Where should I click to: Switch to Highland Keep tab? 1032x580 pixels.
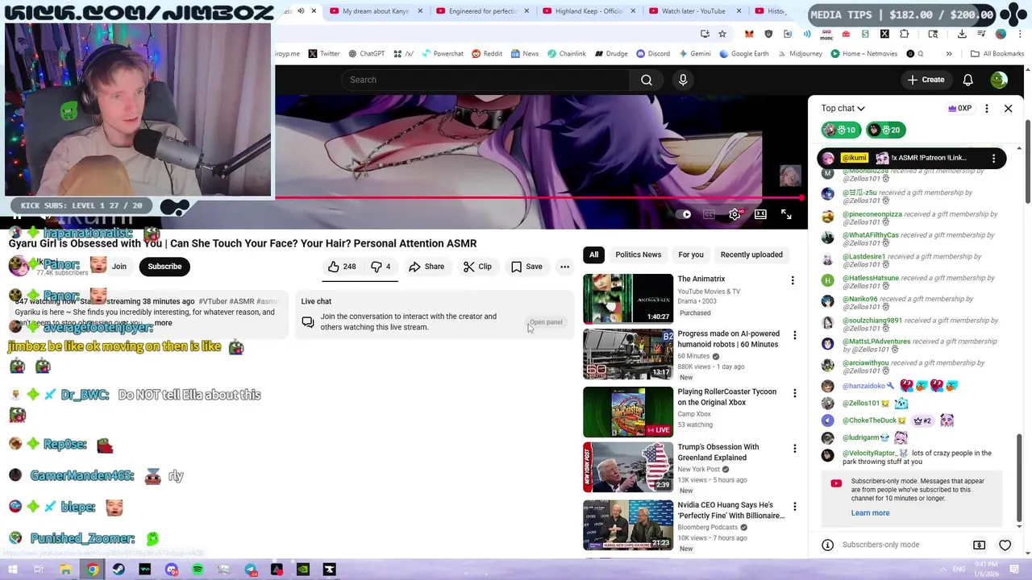click(589, 11)
